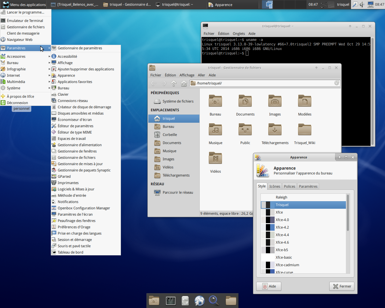
Task: Click the volume icon in top panel
Action: [x=362, y=5]
